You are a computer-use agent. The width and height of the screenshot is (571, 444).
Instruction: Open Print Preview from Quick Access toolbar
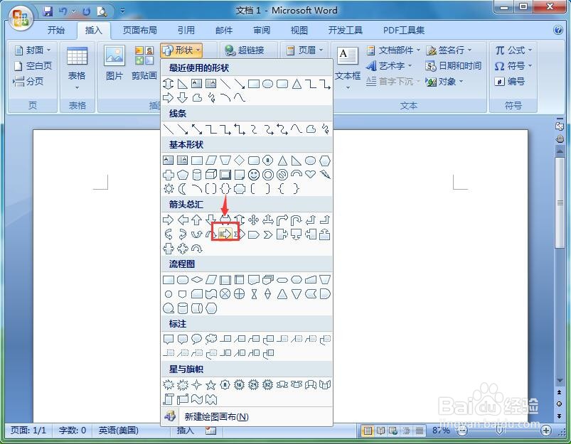point(102,11)
